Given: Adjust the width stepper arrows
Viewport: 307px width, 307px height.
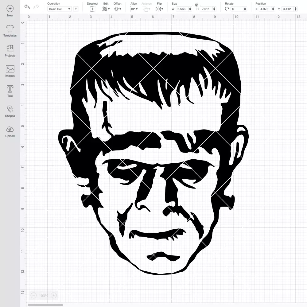Looking at the screenshot, I should click(190, 9).
